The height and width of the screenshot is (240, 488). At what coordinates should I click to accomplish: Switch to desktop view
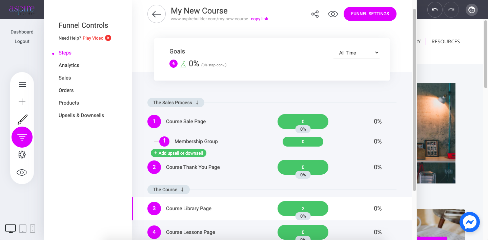[11, 229]
